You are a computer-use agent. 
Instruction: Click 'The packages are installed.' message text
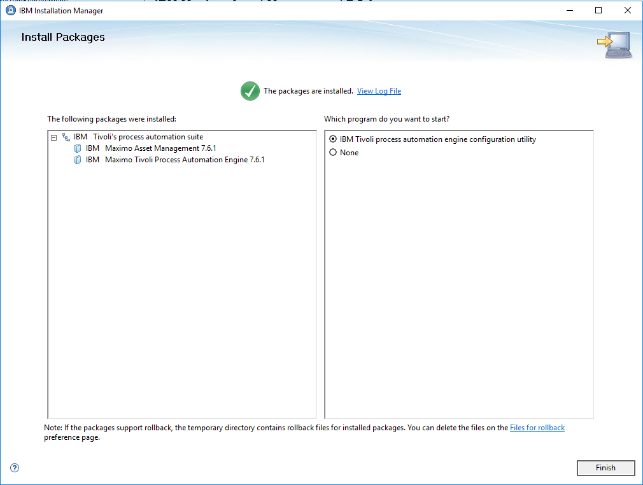coord(308,91)
